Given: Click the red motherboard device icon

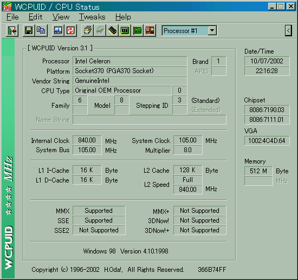Looking at the screenshot, I should click(150, 30).
